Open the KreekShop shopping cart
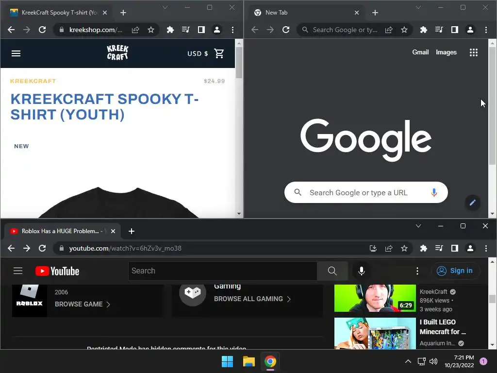497x373 pixels. [219, 53]
